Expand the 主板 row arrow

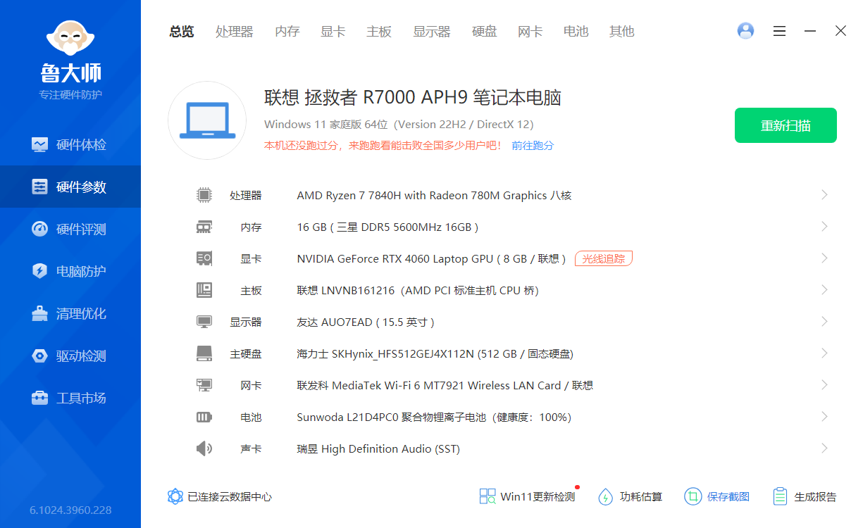824,290
